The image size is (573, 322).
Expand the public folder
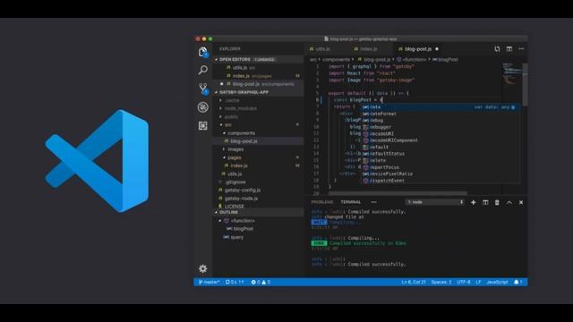tap(220, 117)
